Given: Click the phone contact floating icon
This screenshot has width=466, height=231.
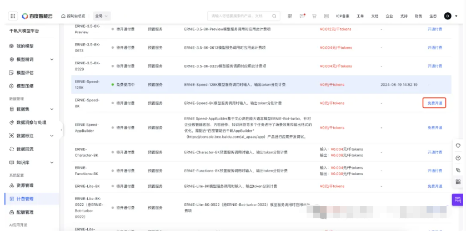Looking at the screenshot, I should pos(458,170).
